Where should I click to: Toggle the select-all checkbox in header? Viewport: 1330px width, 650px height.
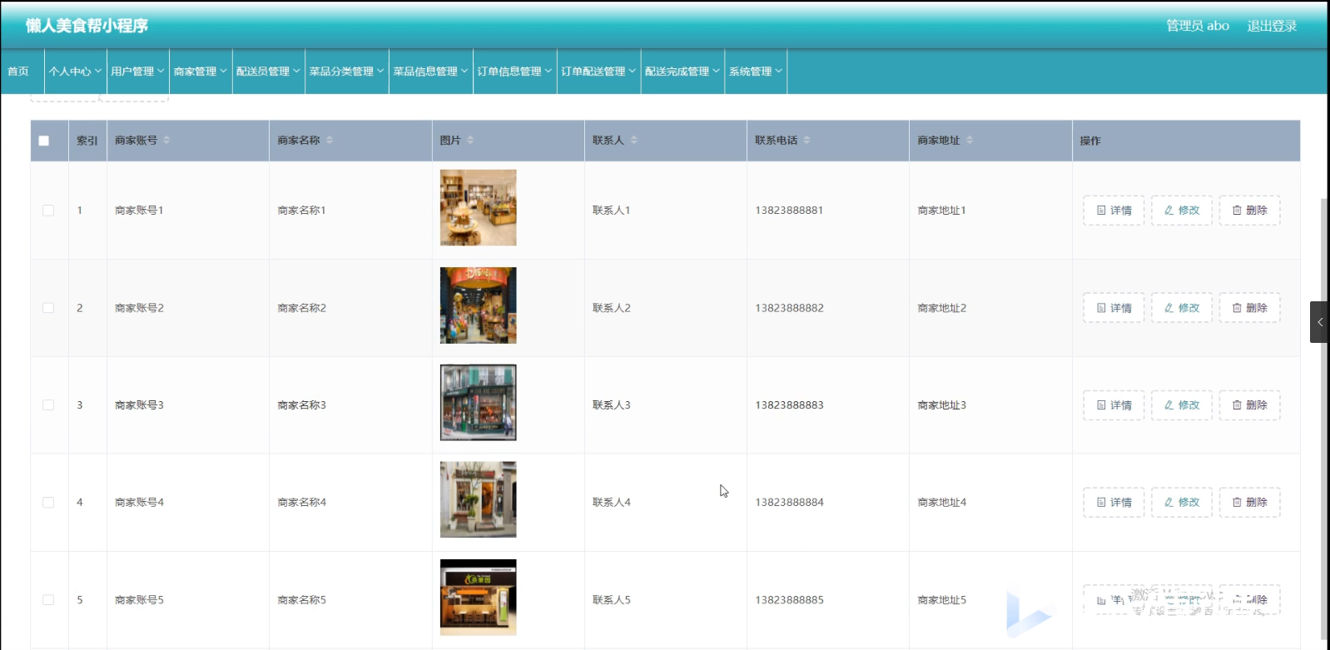(44, 141)
